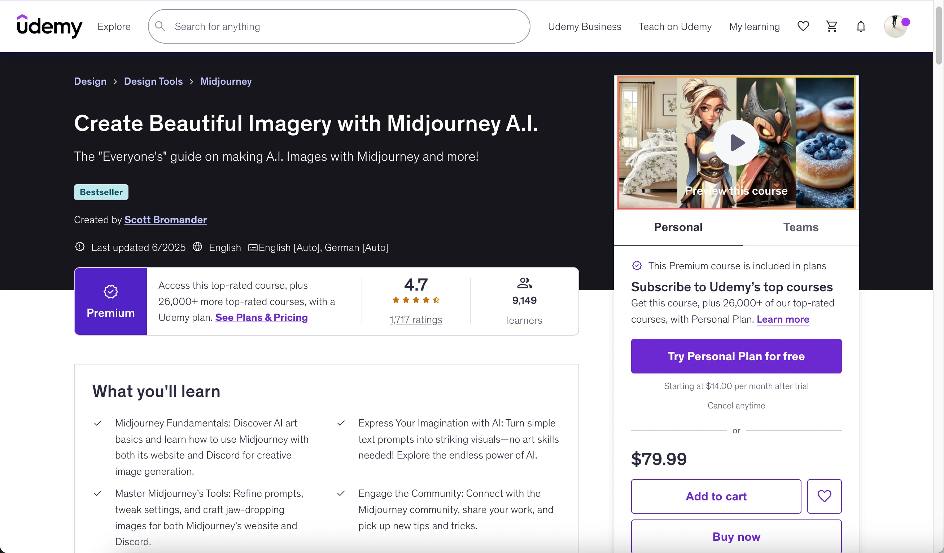Viewport: 944px width, 553px height.
Task: Open the wishlist heart icon in header
Action: 803,26
